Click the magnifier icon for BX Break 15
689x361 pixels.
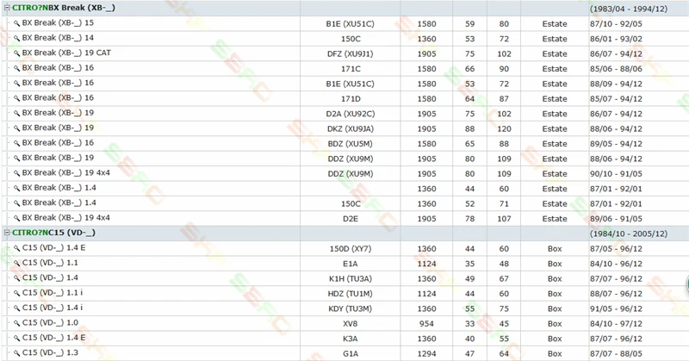pyautogui.click(x=16, y=23)
